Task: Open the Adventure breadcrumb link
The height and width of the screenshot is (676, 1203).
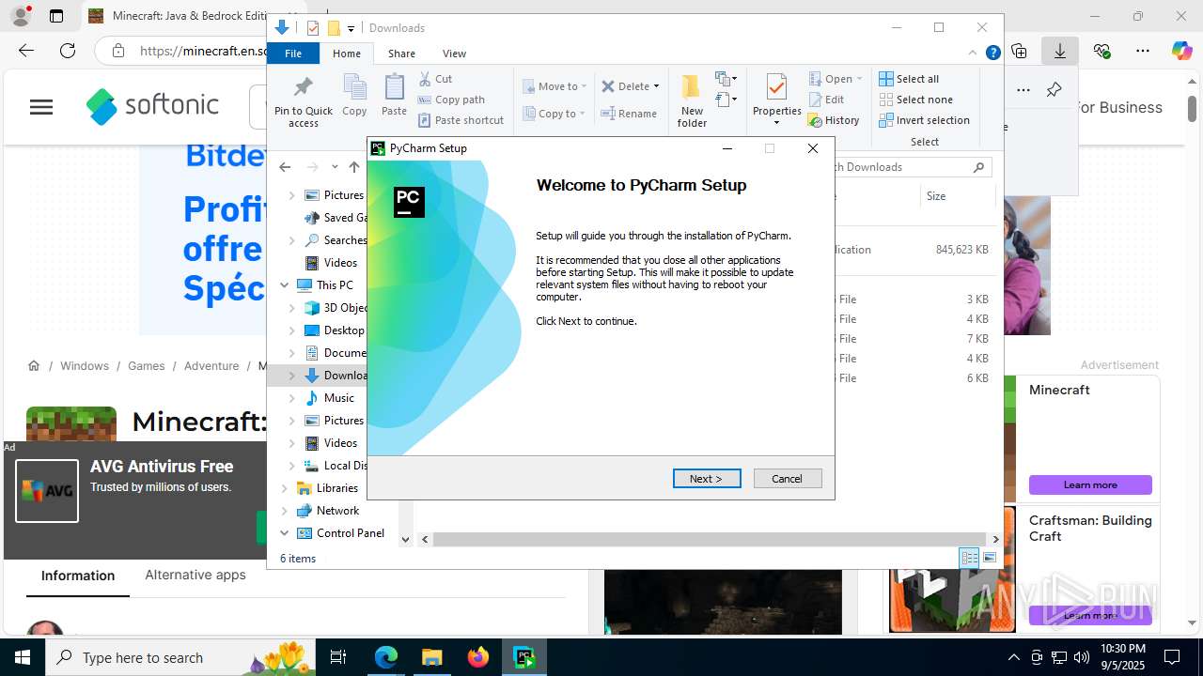Action: [x=211, y=366]
